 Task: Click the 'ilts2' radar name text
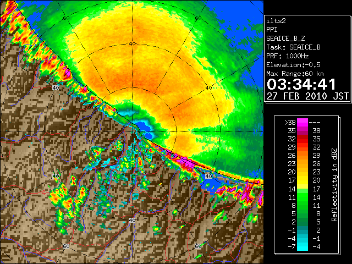coord(276,21)
